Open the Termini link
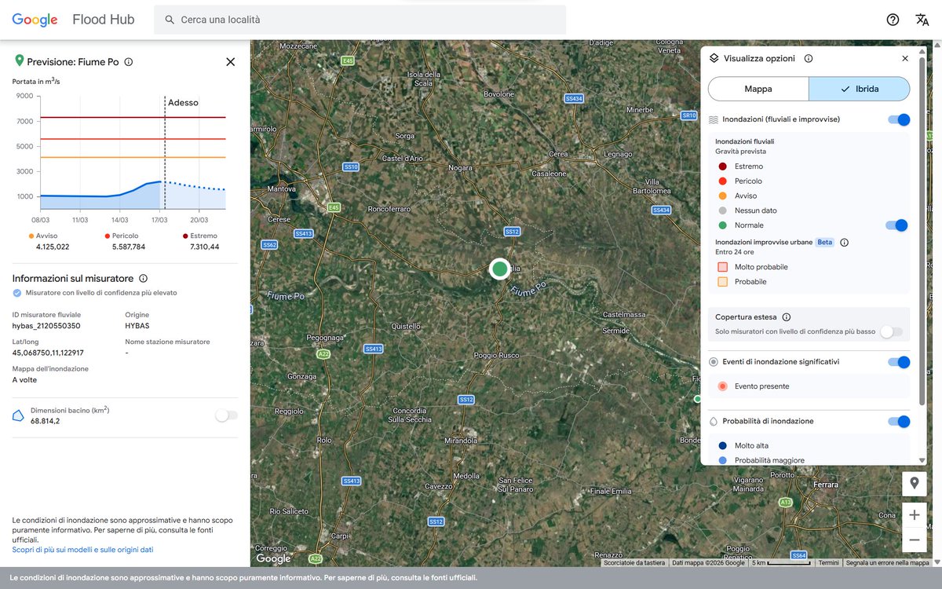 [828, 562]
